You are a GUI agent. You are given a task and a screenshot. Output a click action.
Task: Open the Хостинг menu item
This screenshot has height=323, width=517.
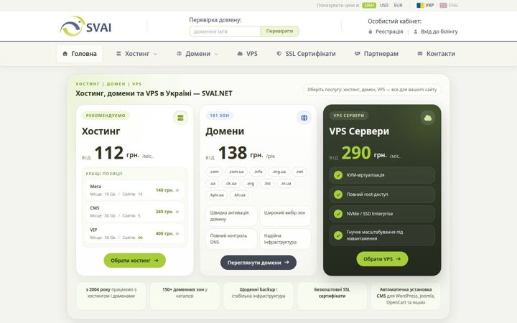pyautogui.click(x=136, y=54)
